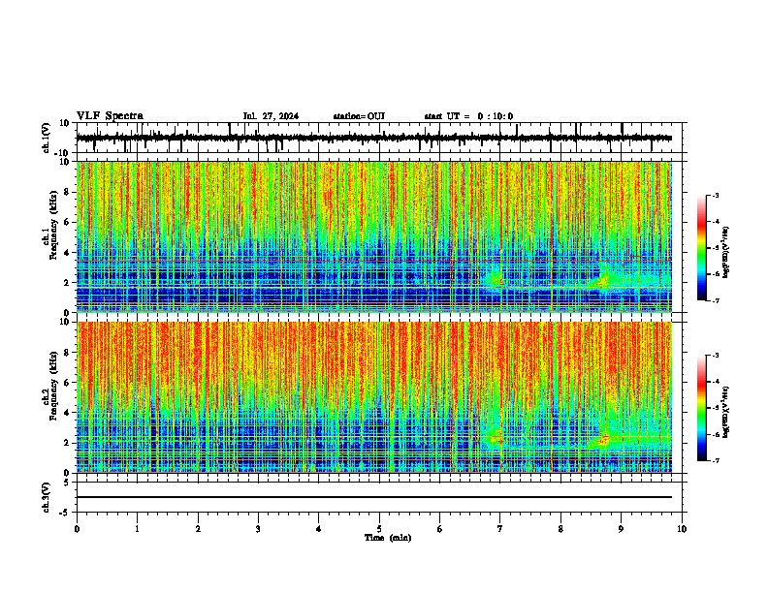This screenshot has height=593, width=768.
Task: Click the time-axis tick label "7"
Action: pyautogui.click(x=500, y=529)
